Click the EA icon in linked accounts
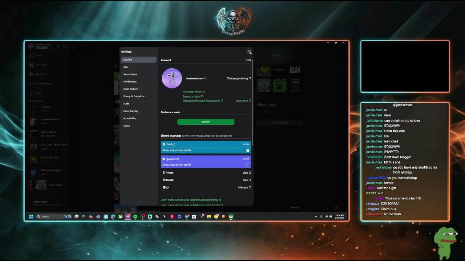 [164, 187]
